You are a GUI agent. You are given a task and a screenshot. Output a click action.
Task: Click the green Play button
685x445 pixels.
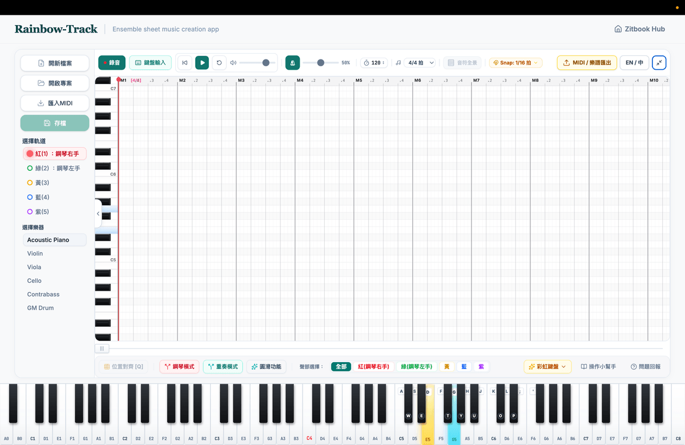(x=202, y=63)
